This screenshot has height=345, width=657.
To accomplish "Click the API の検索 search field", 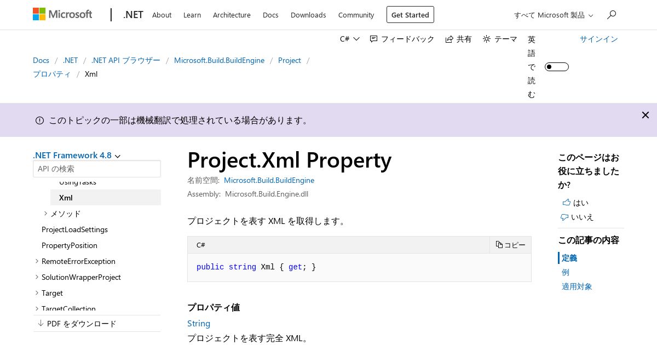I will pyautogui.click(x=97, y=169).
